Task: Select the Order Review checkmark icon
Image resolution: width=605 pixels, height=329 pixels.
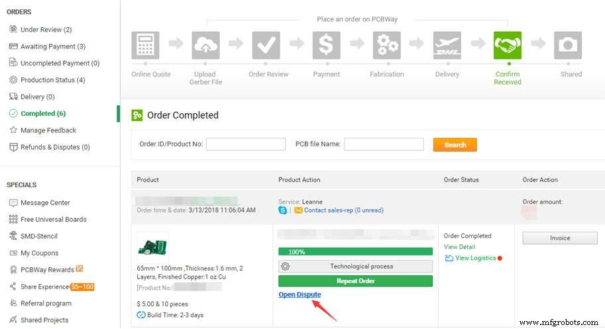Action: pyautogui.click(x=266, y=45)
